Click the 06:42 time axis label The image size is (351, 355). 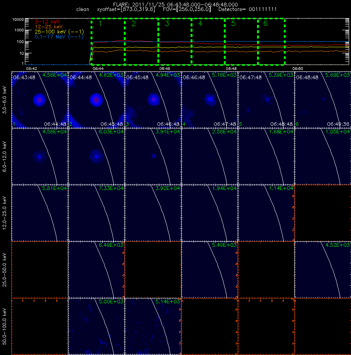click(31, 68)
